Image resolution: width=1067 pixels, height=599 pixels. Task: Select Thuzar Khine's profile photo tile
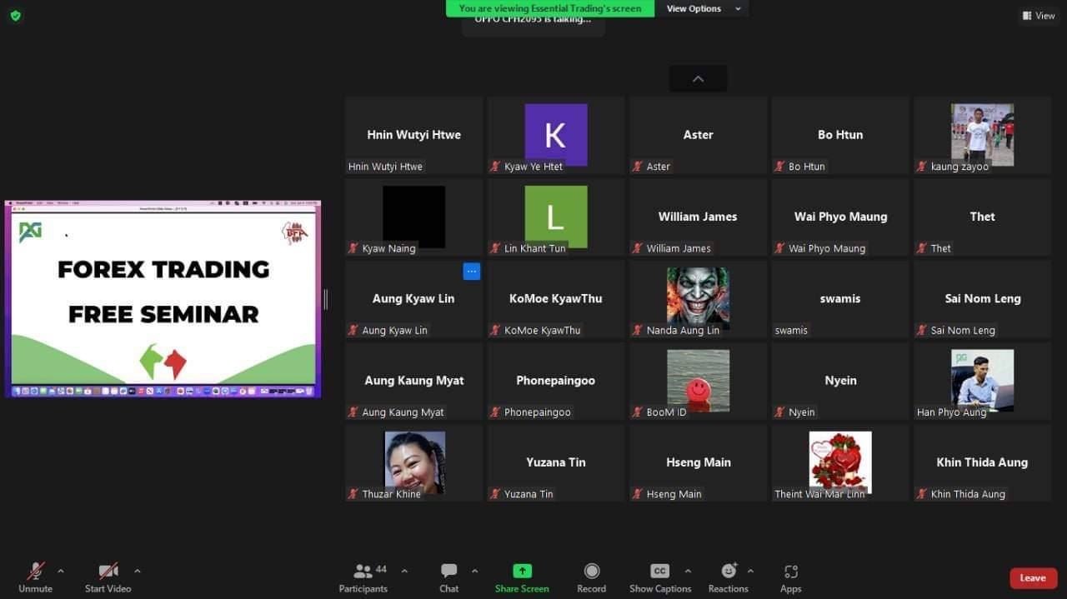(414, 462)
